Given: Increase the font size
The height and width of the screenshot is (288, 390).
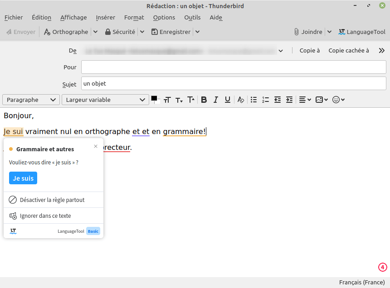Looking at the screenshot, I should pyautogui.click(x=191, y=100).
